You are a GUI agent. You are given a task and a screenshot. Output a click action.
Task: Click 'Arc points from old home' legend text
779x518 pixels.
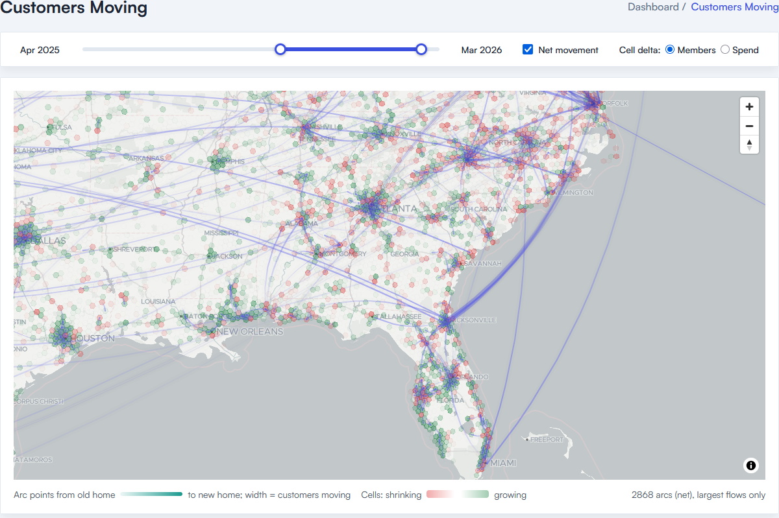click(x=64, y=495)
